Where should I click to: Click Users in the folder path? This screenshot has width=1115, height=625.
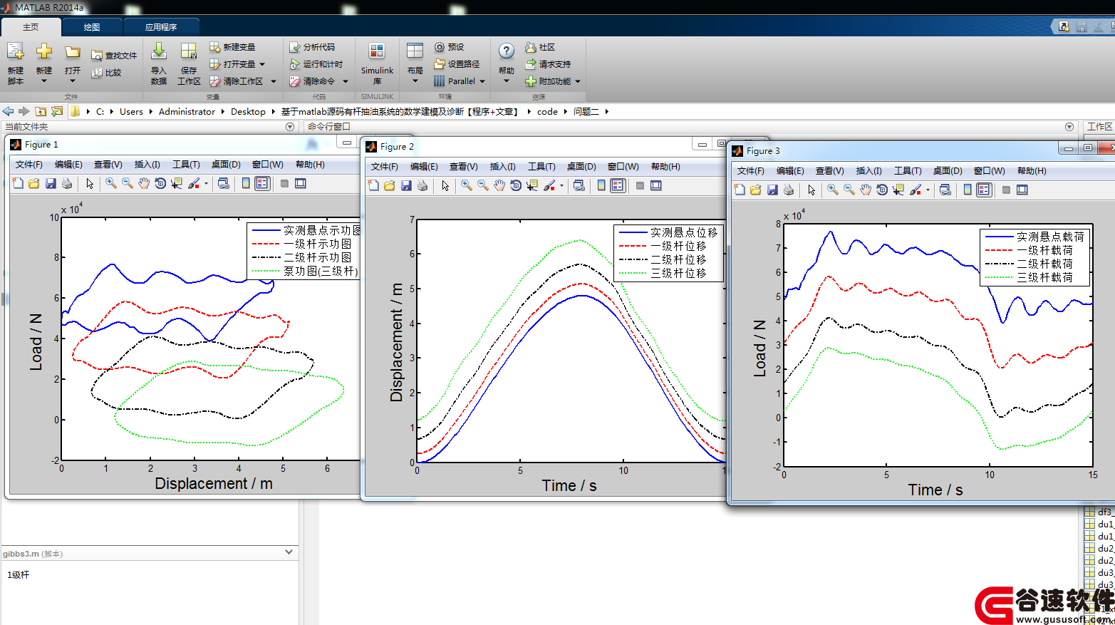click(x=131, y=111)
